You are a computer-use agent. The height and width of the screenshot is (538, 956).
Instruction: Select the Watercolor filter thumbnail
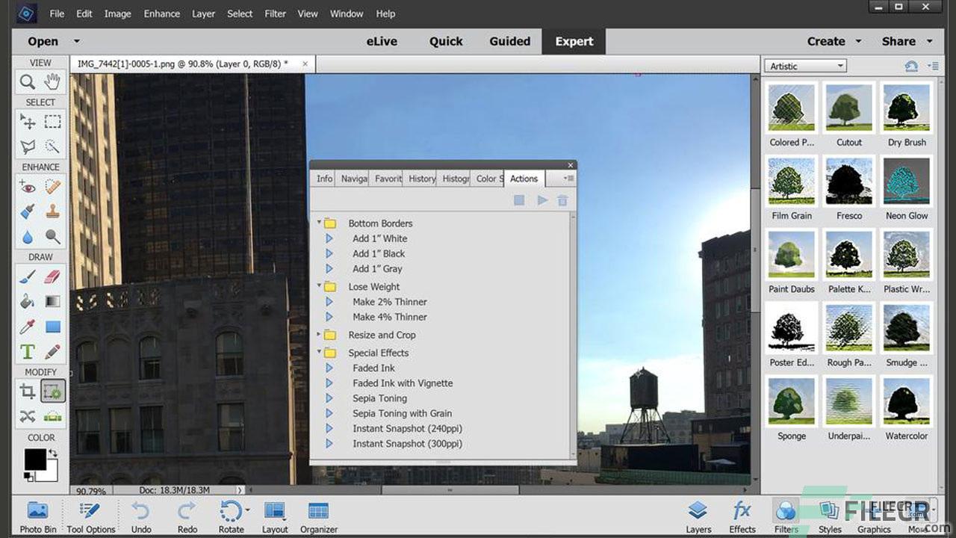coord(906,402)
